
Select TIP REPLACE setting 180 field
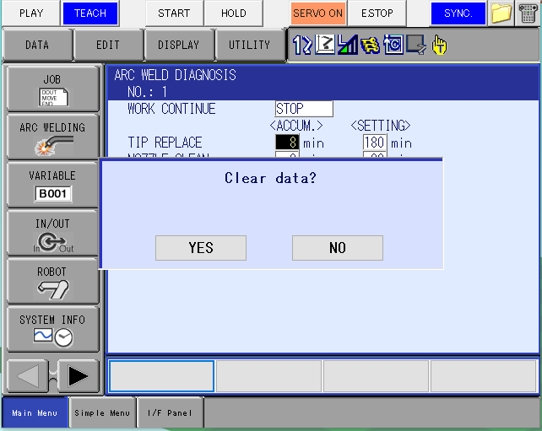point(374,143)
